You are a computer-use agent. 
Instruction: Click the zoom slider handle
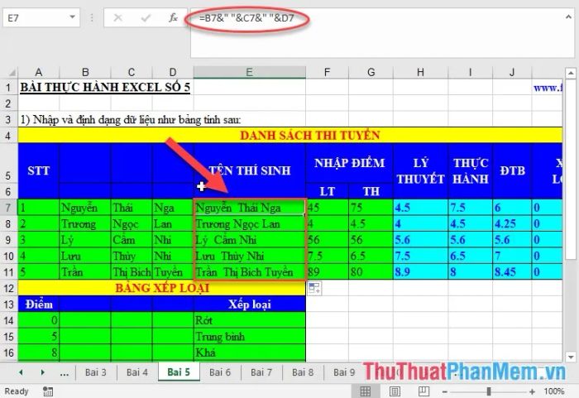[x=489, y=391]
